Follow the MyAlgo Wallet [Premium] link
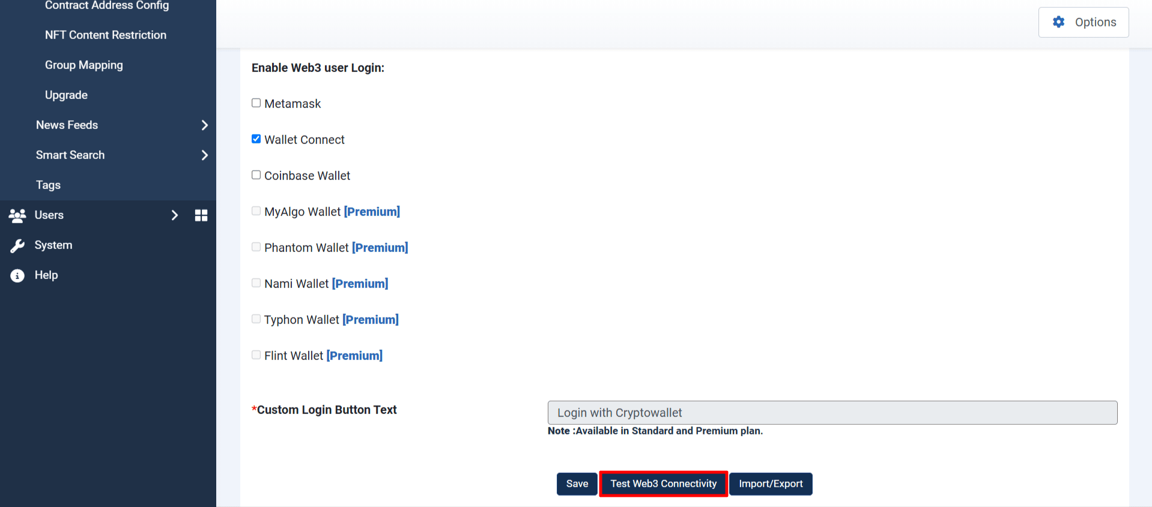The height and width of the screenshot is (507, 1152). 372,212
